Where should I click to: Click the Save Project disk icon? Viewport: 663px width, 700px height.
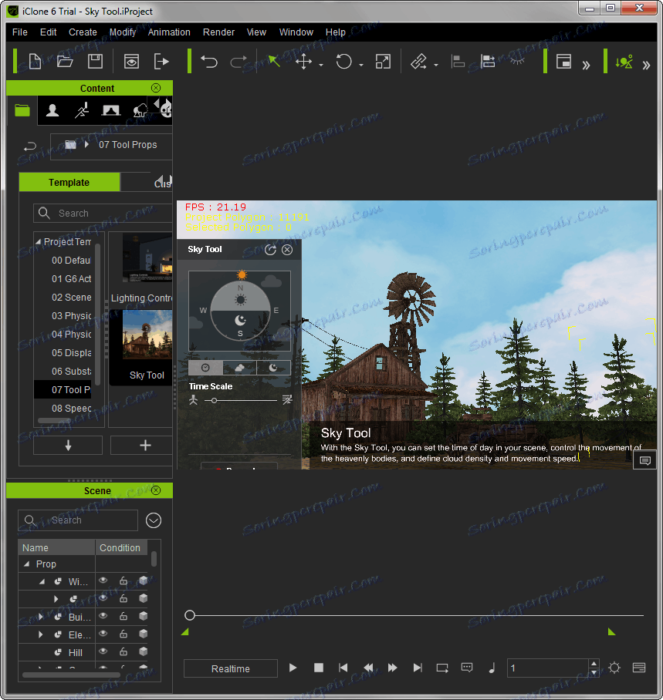tap(95, 62)
